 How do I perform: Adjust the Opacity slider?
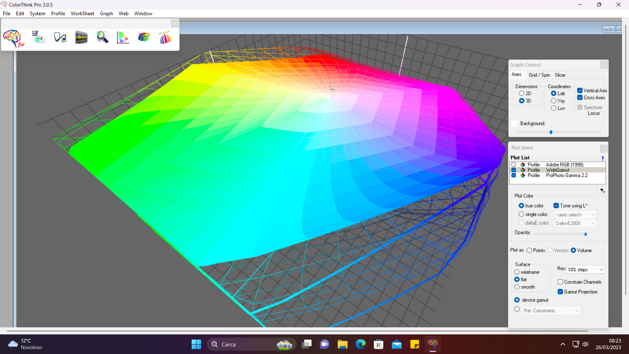coord(585,234)
